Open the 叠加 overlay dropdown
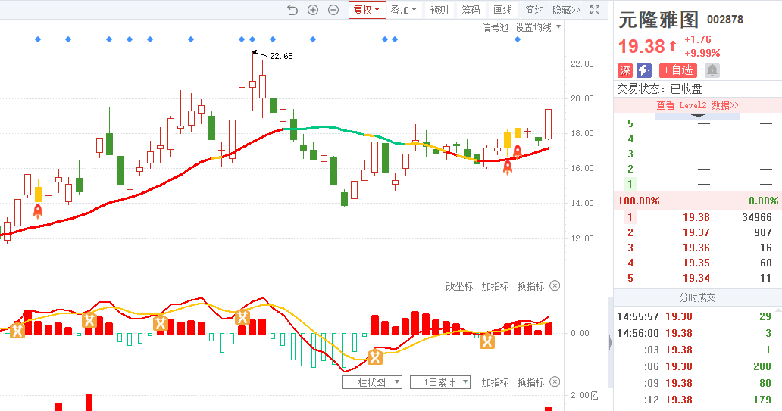This screenshot has height=411, width=782. [403, 10]
